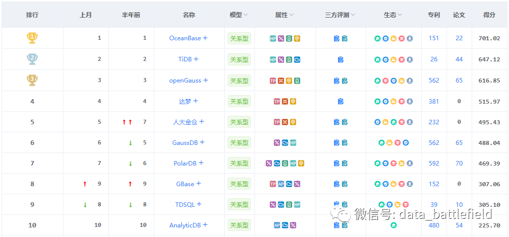Screen dimensions: 509x237
Task: Click the AP attribute icon in AnalyticDB row
Action: (x=277, y=225)
